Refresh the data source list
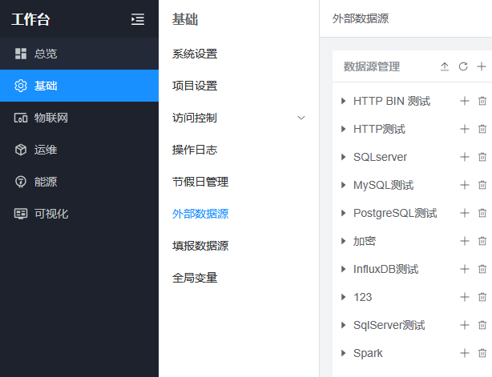This screenshot has height=377, width=492. [463, 67]
